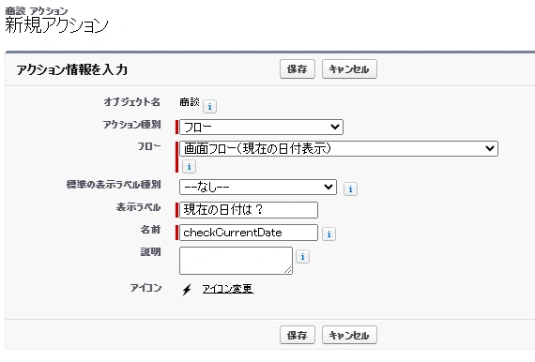Viewport: 535px width, 362px height.
Task: Click the アクション種別 field label
Action: (132, 125)
